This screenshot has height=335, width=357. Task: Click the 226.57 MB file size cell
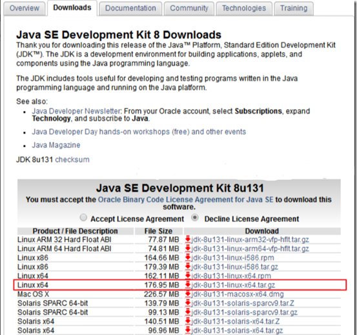(161, 294)
